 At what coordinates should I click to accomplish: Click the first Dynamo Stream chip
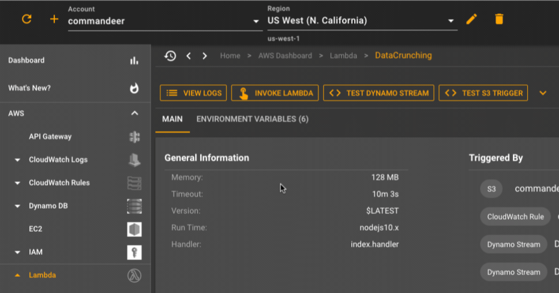click(x=514, y=245)
